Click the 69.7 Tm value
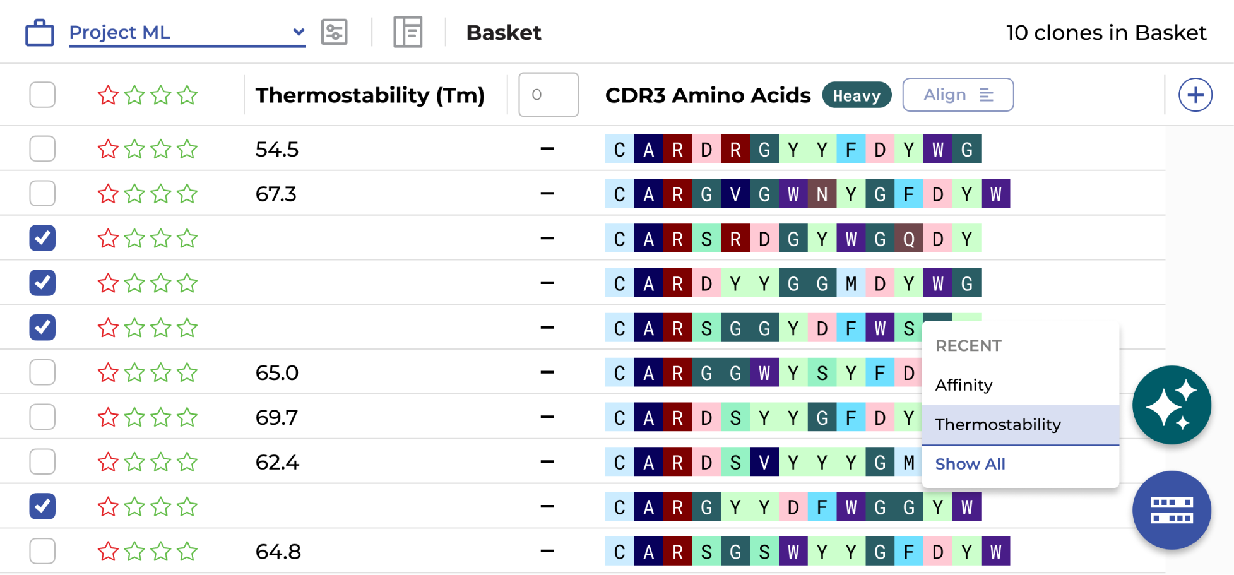 pos(276,417)
